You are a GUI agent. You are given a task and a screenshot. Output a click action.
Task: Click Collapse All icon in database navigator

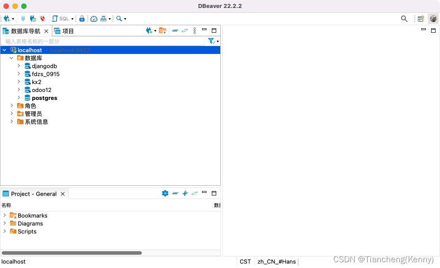175,31
